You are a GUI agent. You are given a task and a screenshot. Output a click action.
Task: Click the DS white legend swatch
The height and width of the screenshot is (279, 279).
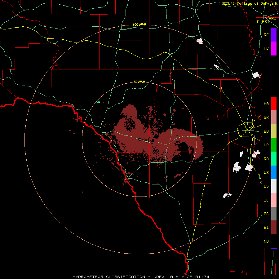(274, 186)
